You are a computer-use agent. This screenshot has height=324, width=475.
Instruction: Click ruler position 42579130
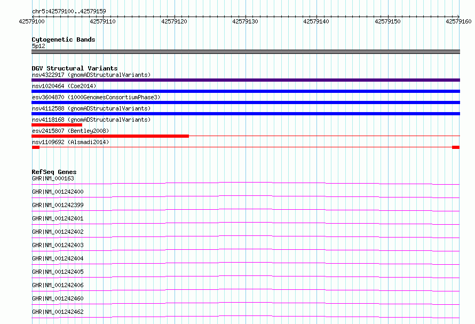pos(245,21)
